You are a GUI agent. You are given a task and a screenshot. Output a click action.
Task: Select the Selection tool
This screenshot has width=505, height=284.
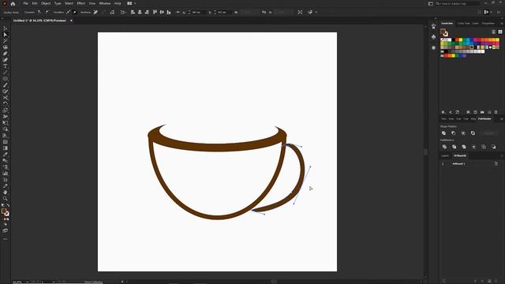coord(6,28)
